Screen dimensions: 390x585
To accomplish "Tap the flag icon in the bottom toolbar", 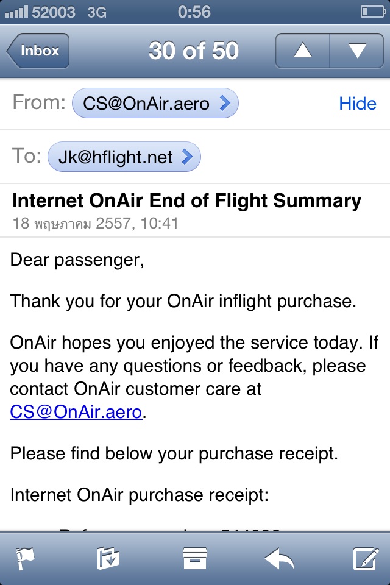I will 25,558.
